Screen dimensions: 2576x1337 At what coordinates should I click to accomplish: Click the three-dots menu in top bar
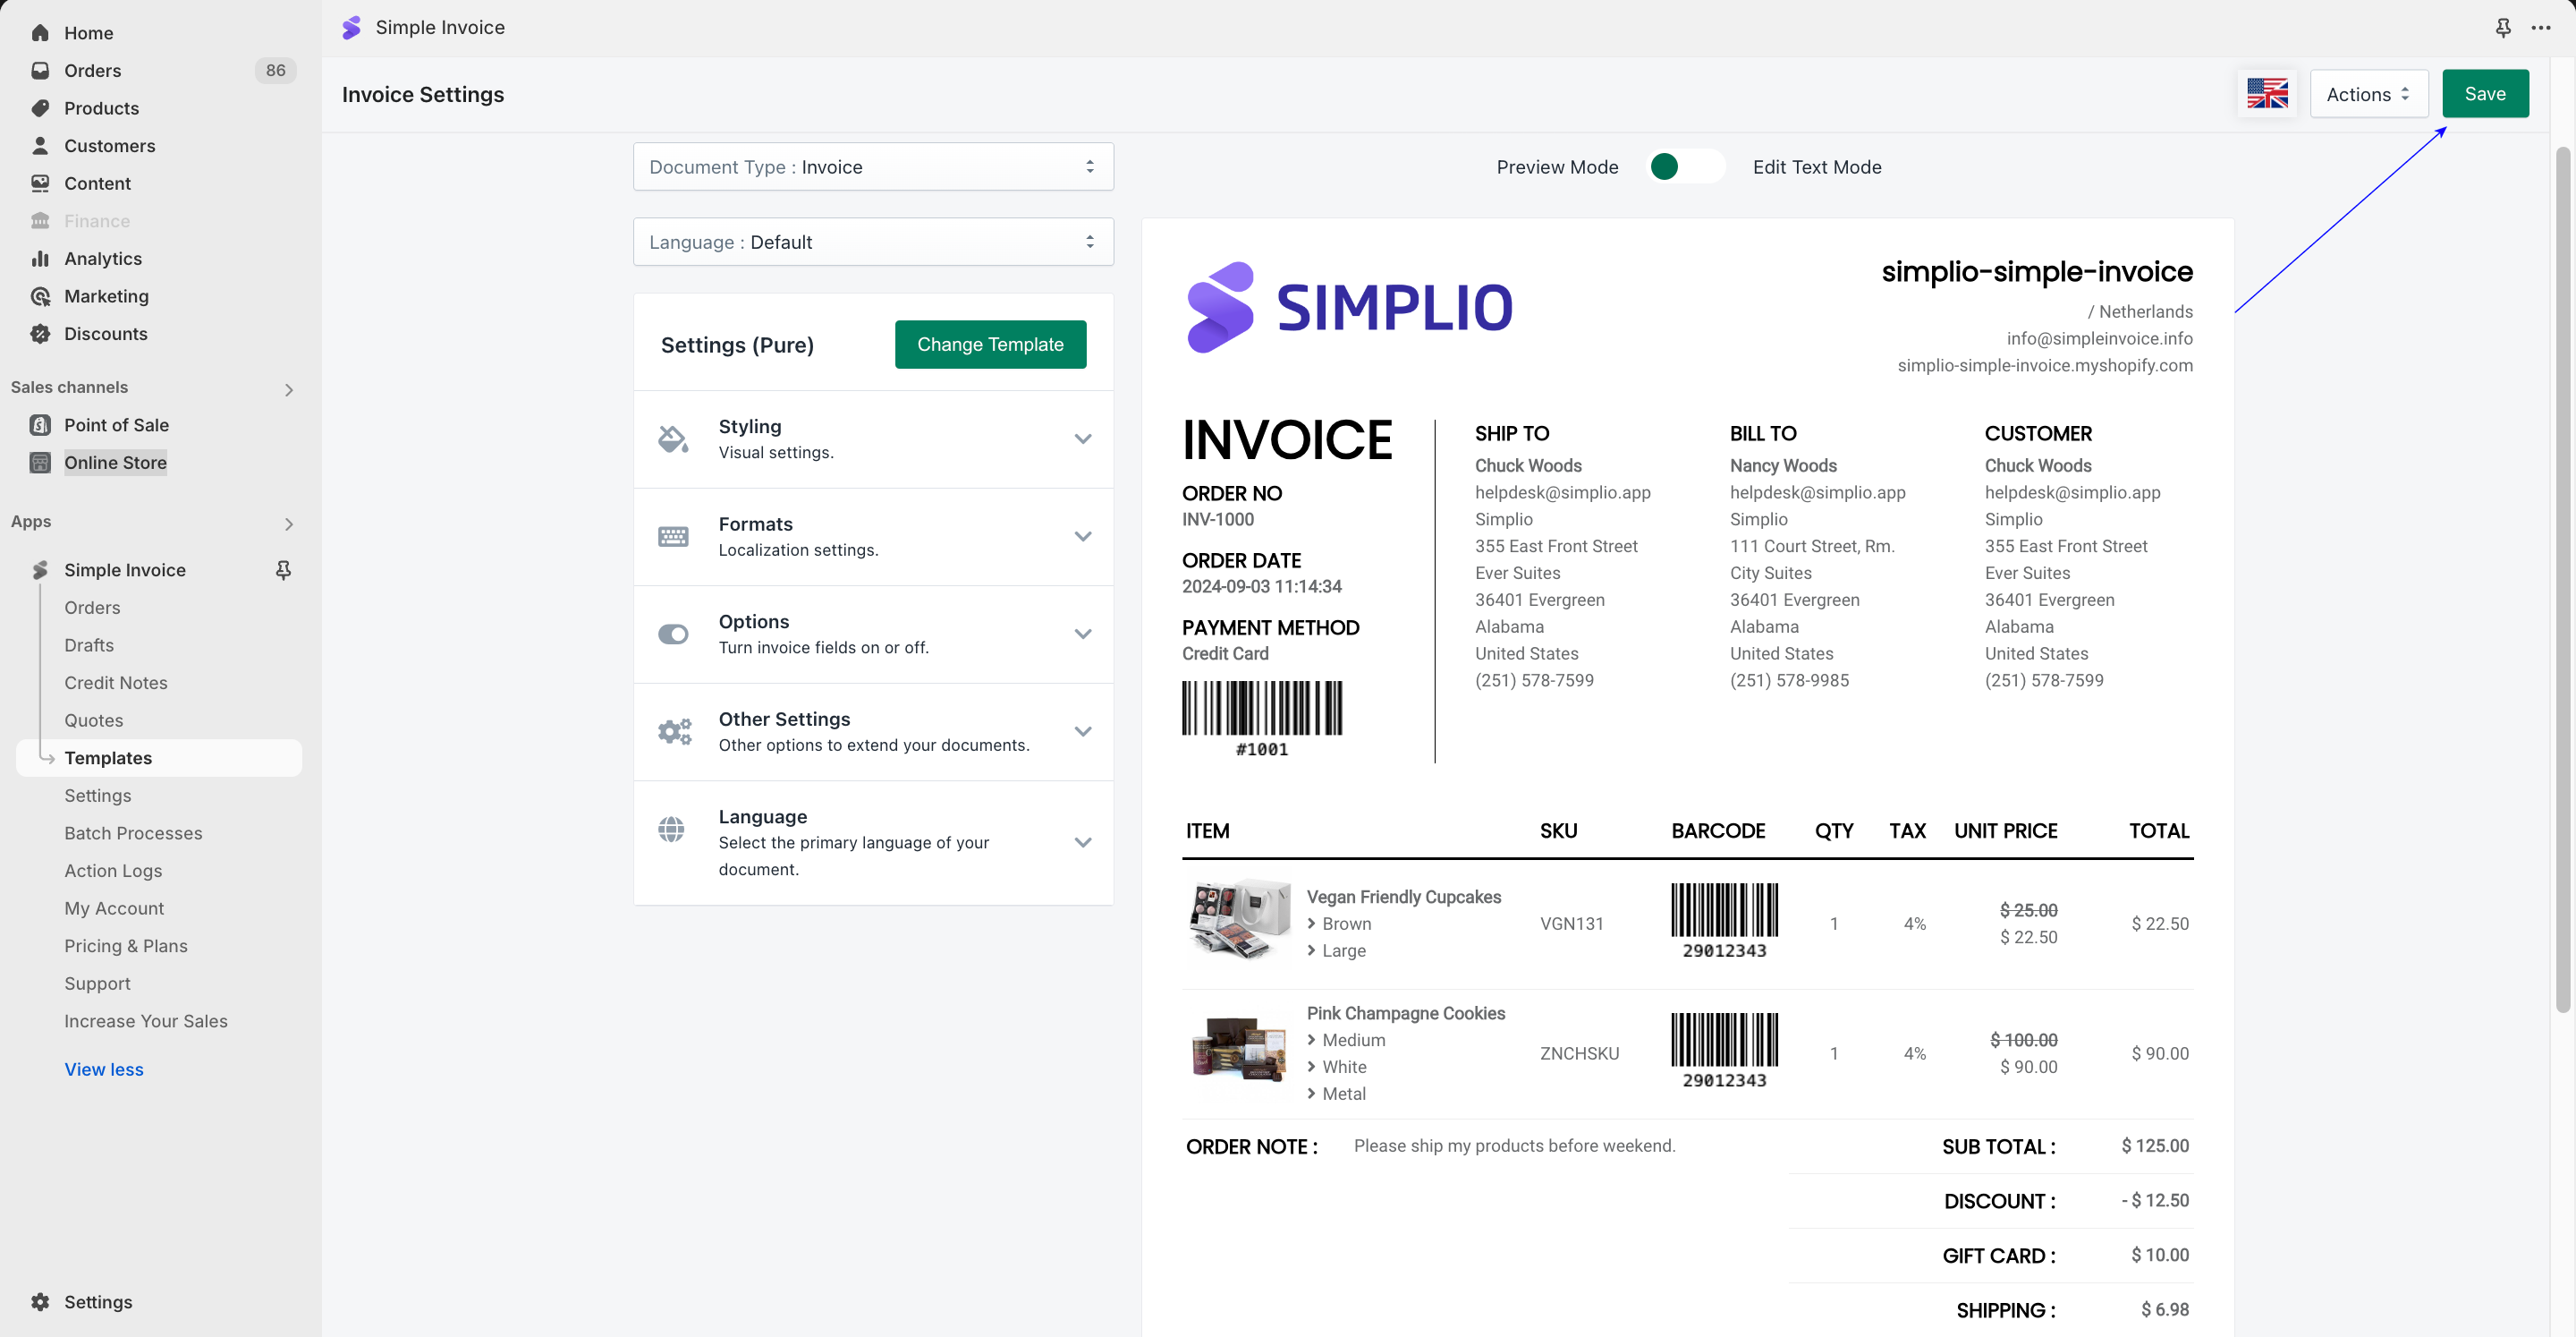2540,28
